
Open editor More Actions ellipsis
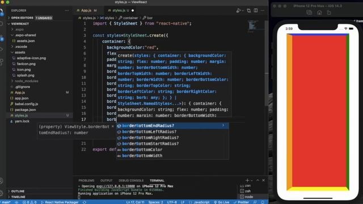(263, 11)
